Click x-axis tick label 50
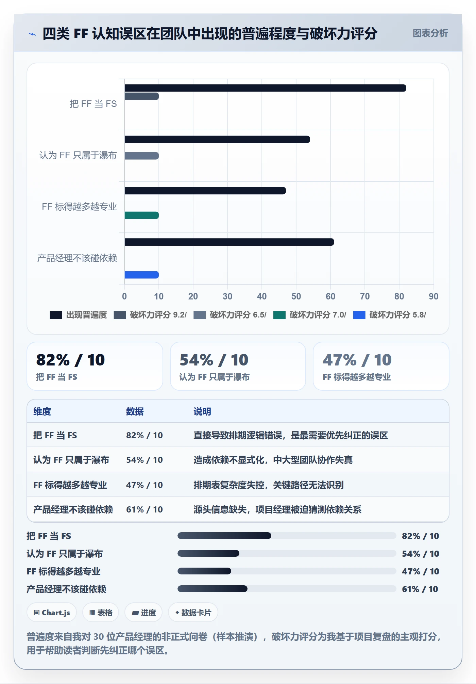 (296, 296)
